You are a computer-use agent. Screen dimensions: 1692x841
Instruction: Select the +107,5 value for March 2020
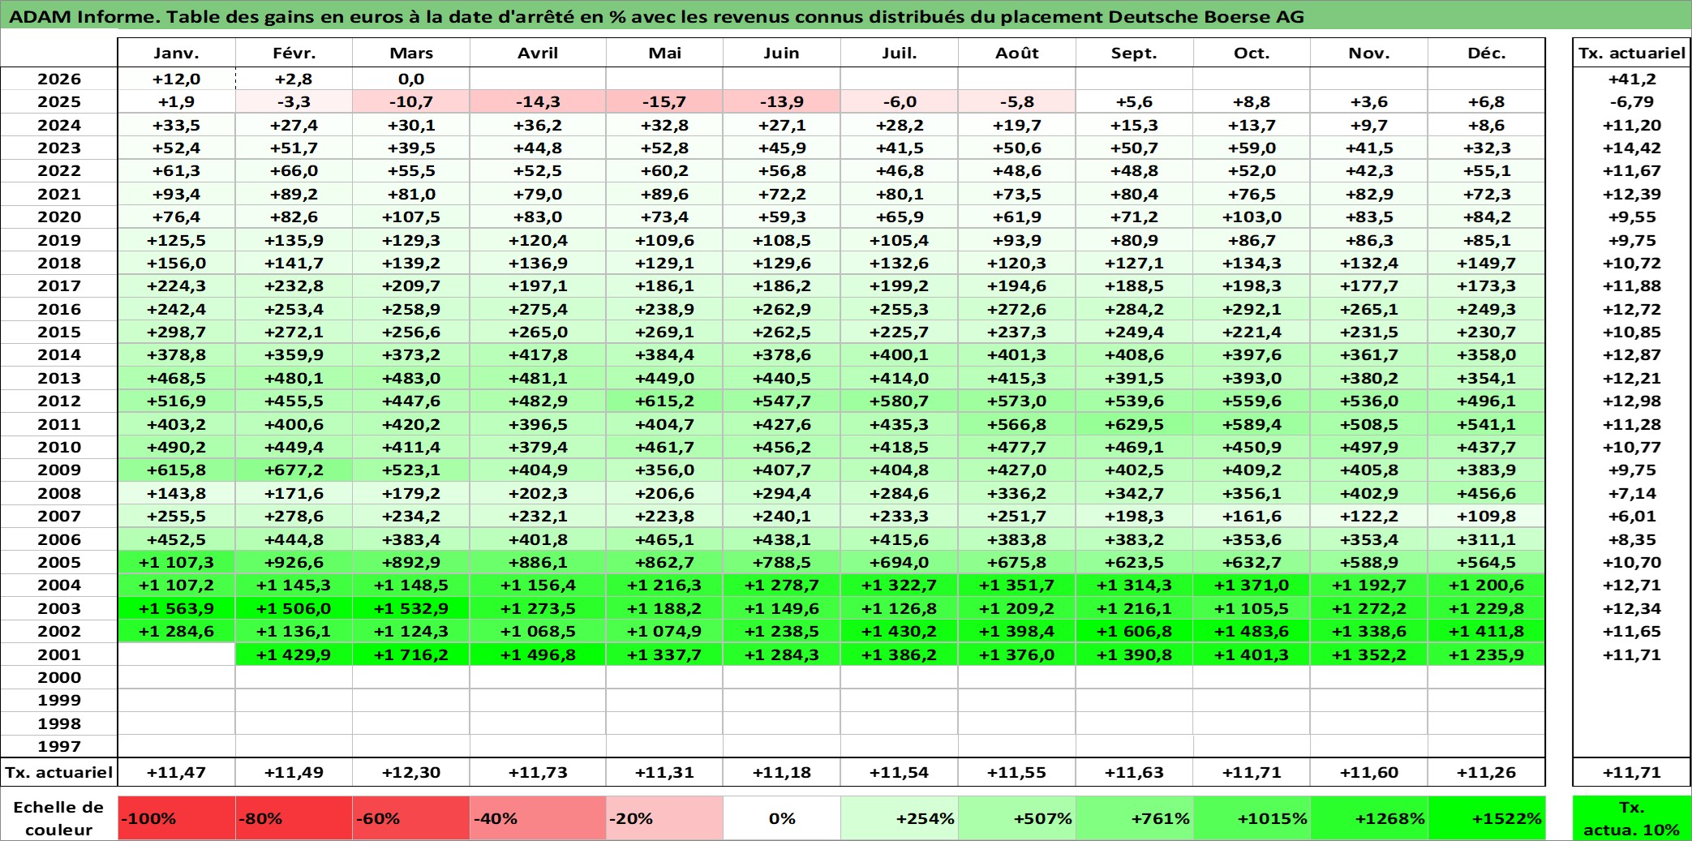point(411,217)
